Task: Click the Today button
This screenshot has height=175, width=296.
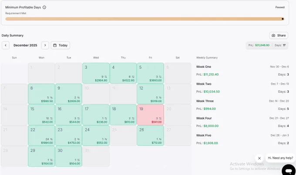Action: click(x=61, y=45)
